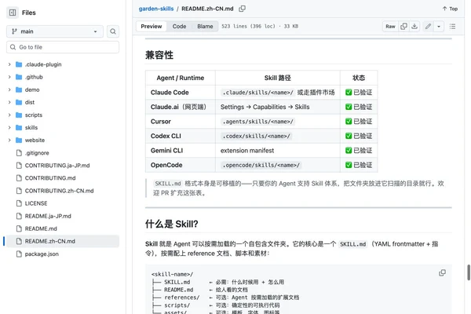The width and height of the screenshot is (471, 314).
Task: Open the main branch selector dropdown
Action: (x=55, y=31)
